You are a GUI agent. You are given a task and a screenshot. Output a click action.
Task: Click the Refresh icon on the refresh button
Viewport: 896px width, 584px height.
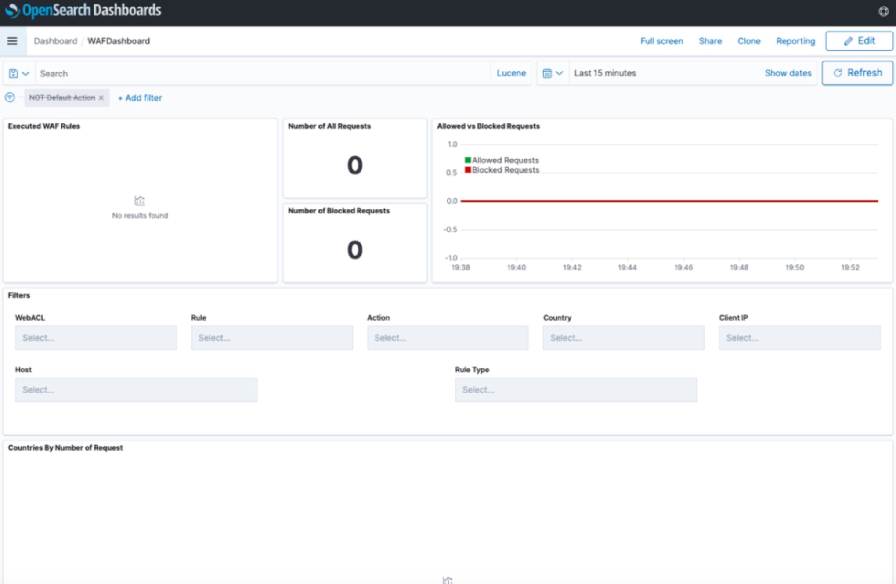[838, 72]
